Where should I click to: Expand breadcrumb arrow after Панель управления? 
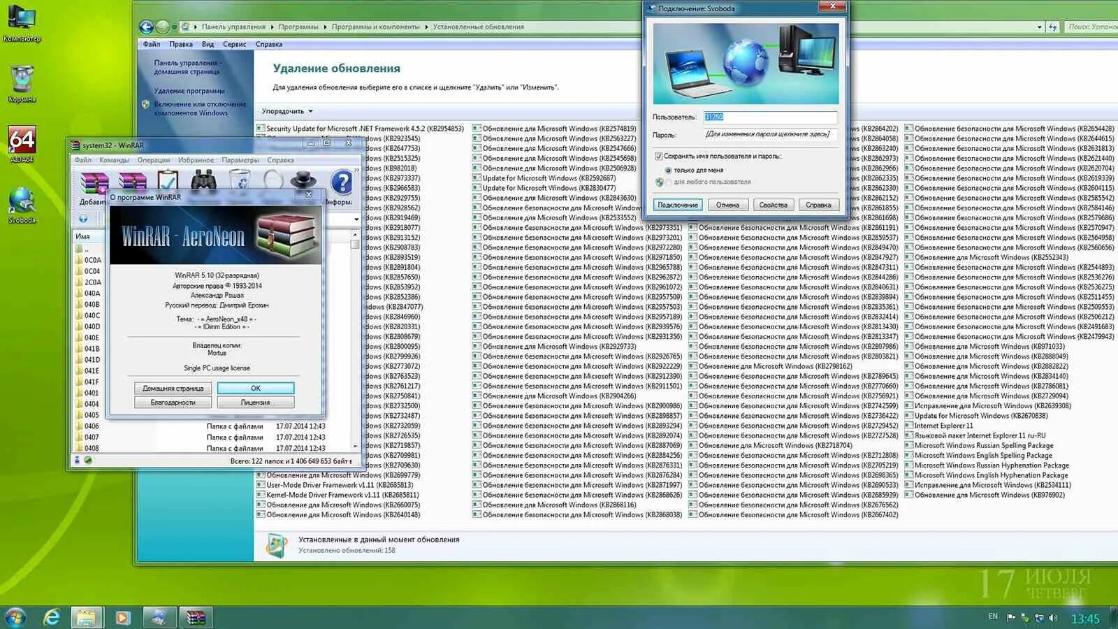[x=273, y=27]
